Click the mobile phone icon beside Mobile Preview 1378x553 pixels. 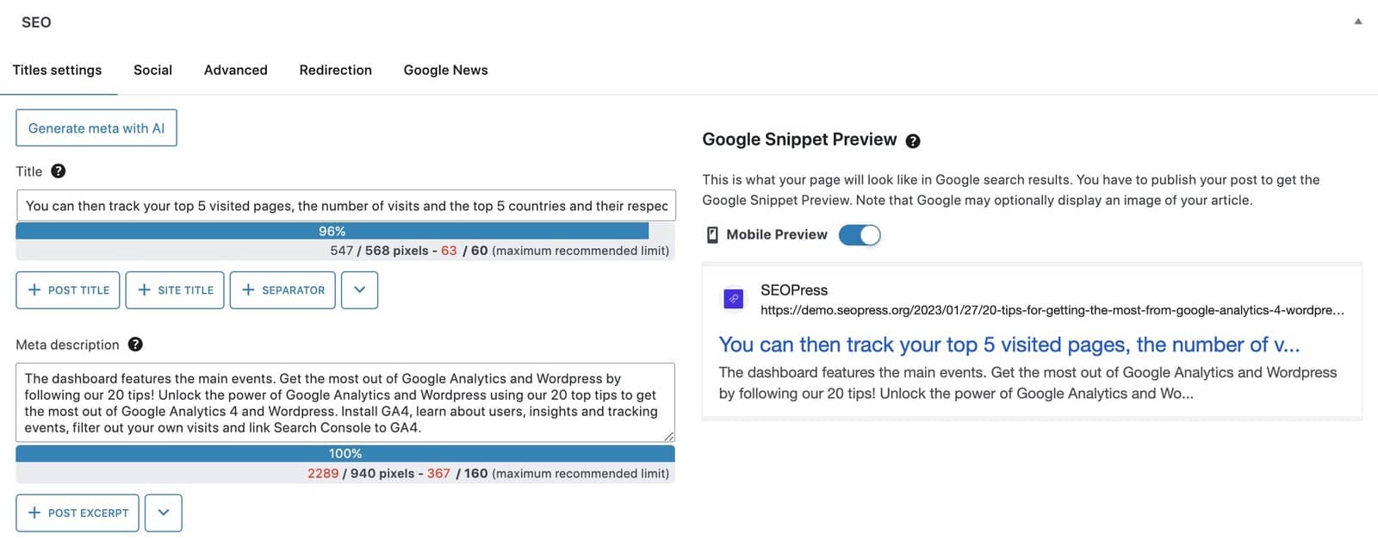coord(711,234)
